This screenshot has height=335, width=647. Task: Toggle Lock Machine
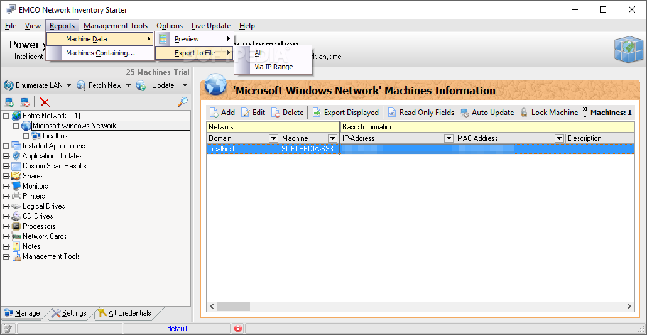pyautogui.click(x=549, y=113)
